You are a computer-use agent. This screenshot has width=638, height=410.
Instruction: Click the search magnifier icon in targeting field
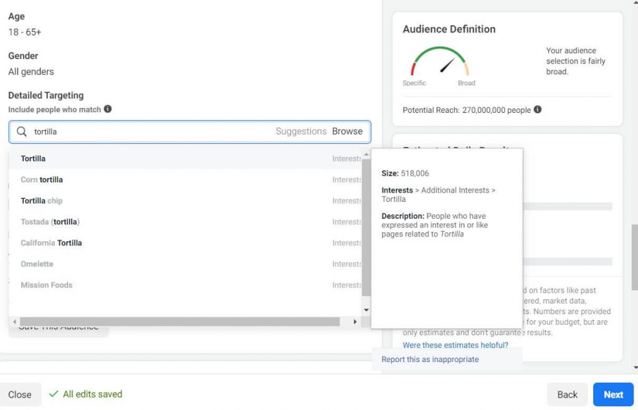point(22,131)
